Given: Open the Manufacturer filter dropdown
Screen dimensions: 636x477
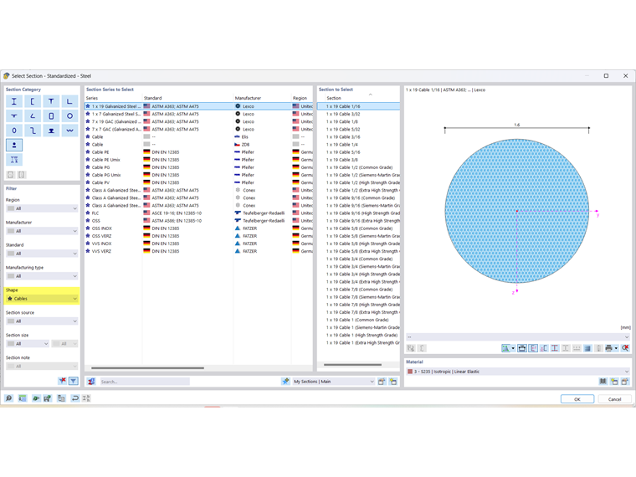Looking at the screenshot, I should (x=42, y=231).
